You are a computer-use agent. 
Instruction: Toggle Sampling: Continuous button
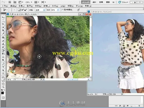(19, 10)
